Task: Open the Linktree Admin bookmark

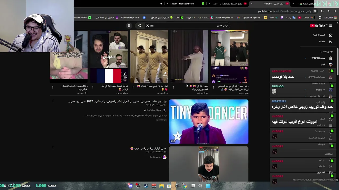Action: tap(83, 17)
